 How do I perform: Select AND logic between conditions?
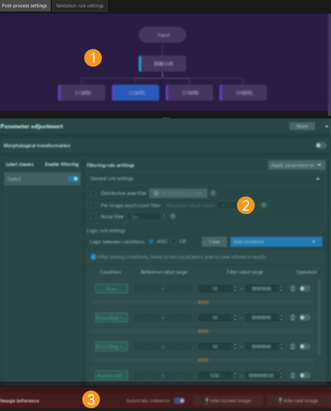151,242
